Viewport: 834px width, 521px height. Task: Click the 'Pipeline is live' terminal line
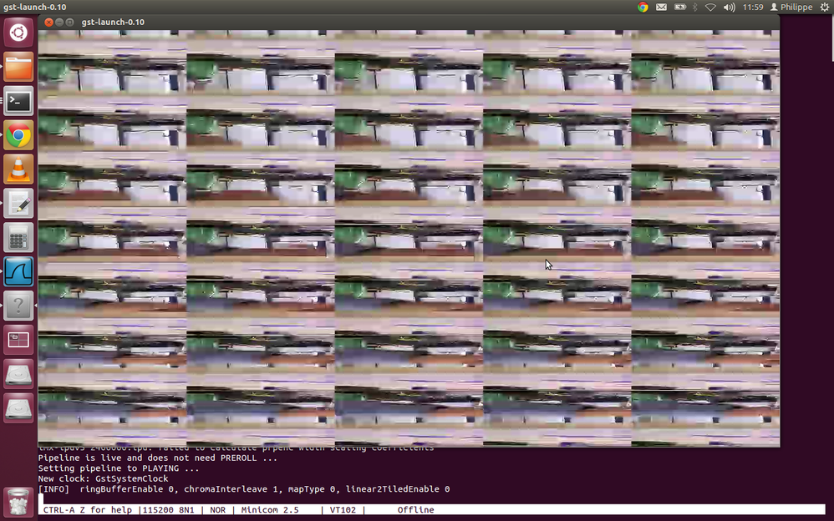coord(157,458)
